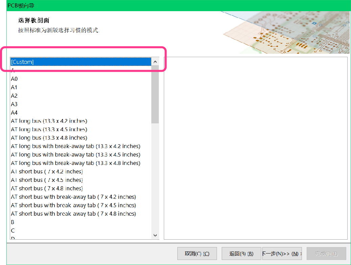Select the C list entry

coord(81,231)
